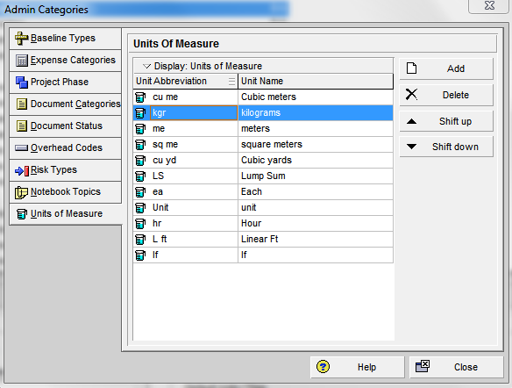This screenshot has height=388, width=512.
Task: Click the Overhead Codes icon
Action: click(x=22, y=148)
